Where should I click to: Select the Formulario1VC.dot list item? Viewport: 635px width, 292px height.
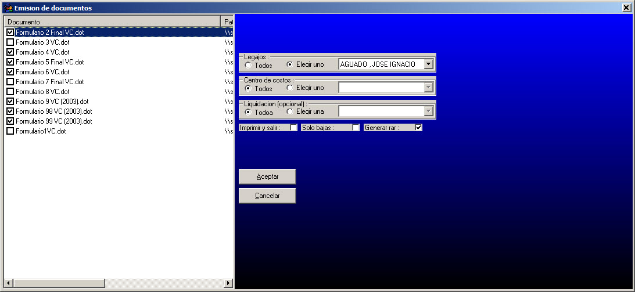coord(41,131)
